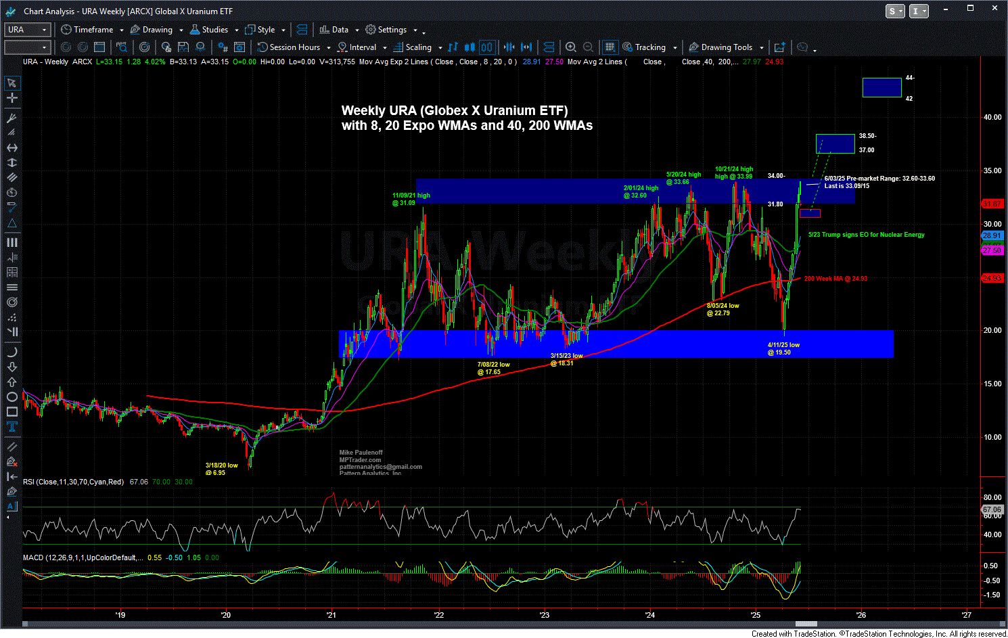Switch to OHLC bar chart type
This screenshot has width=1008, height=638.
click(x=453, y=47)
